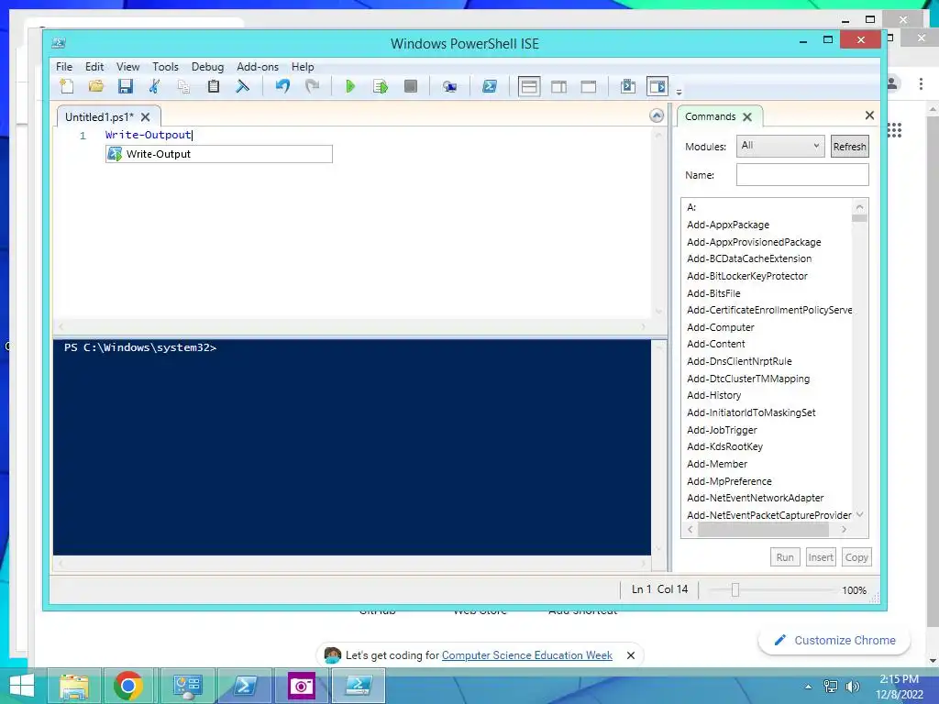Open the File menu

[64, 66]
